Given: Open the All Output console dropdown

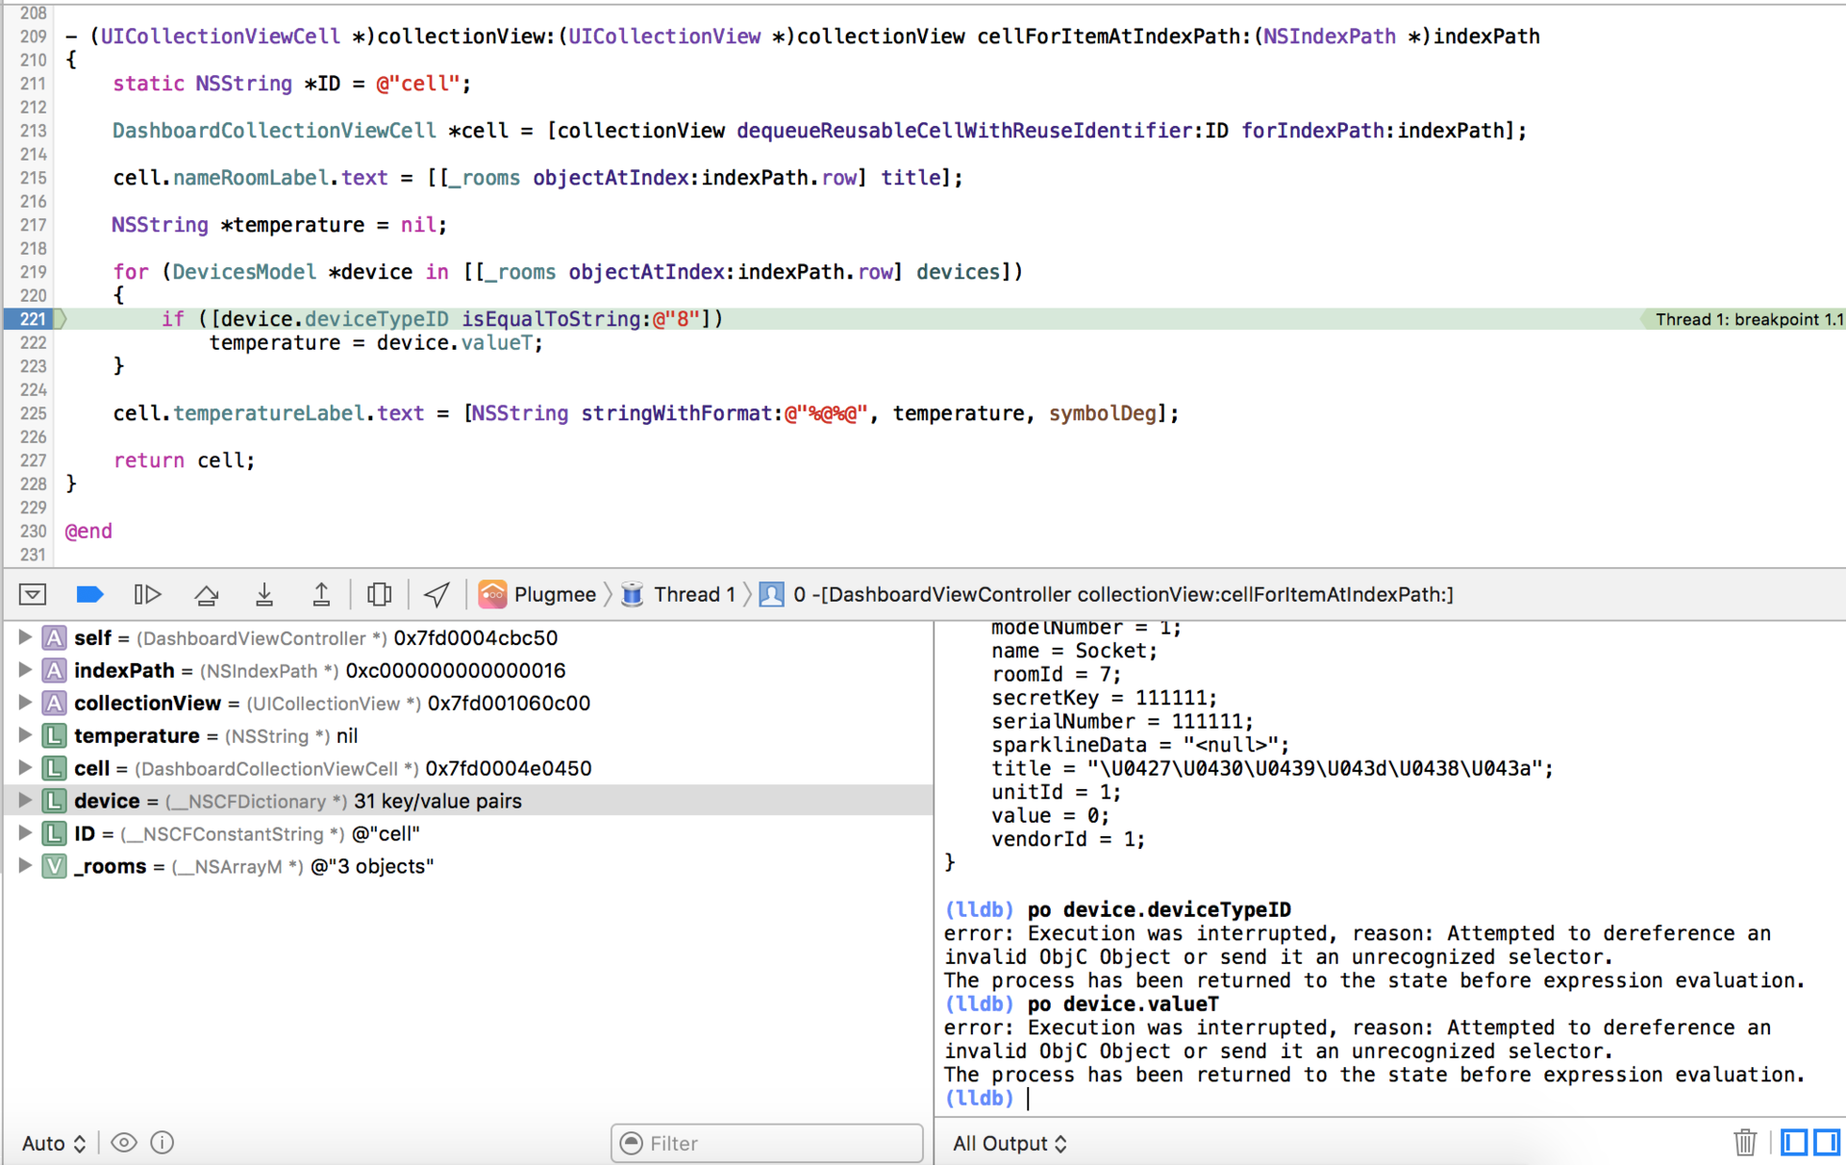Looking at the screenshot, I should click(1010, 1143).
